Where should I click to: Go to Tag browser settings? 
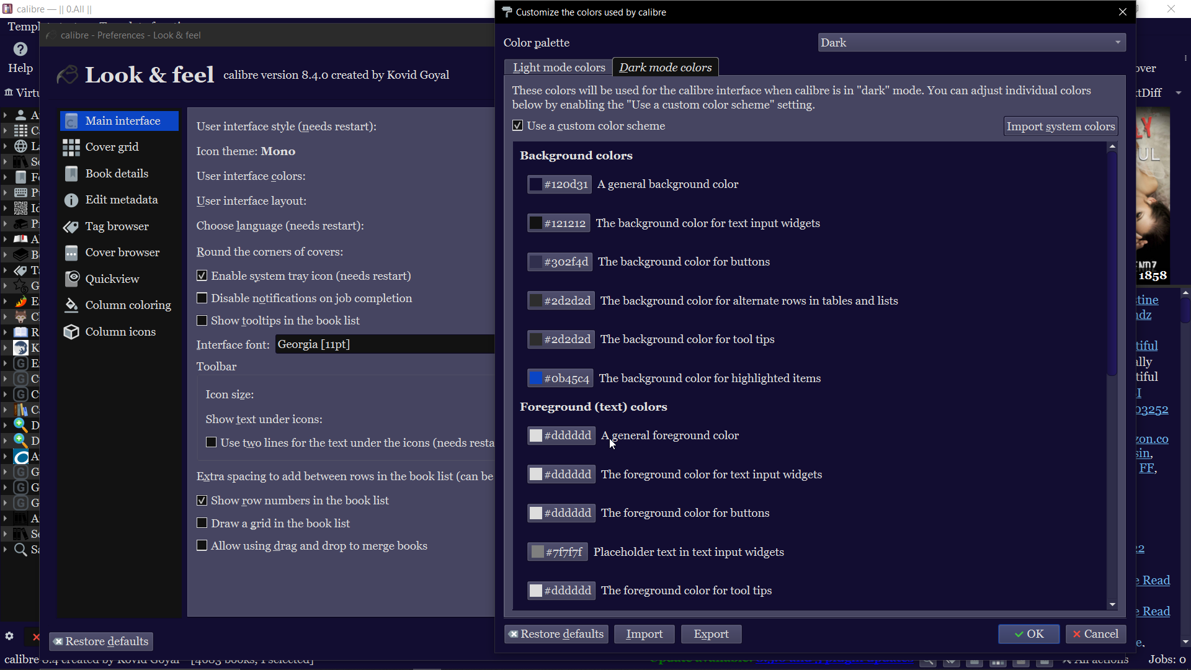click(x=117, y=226)
